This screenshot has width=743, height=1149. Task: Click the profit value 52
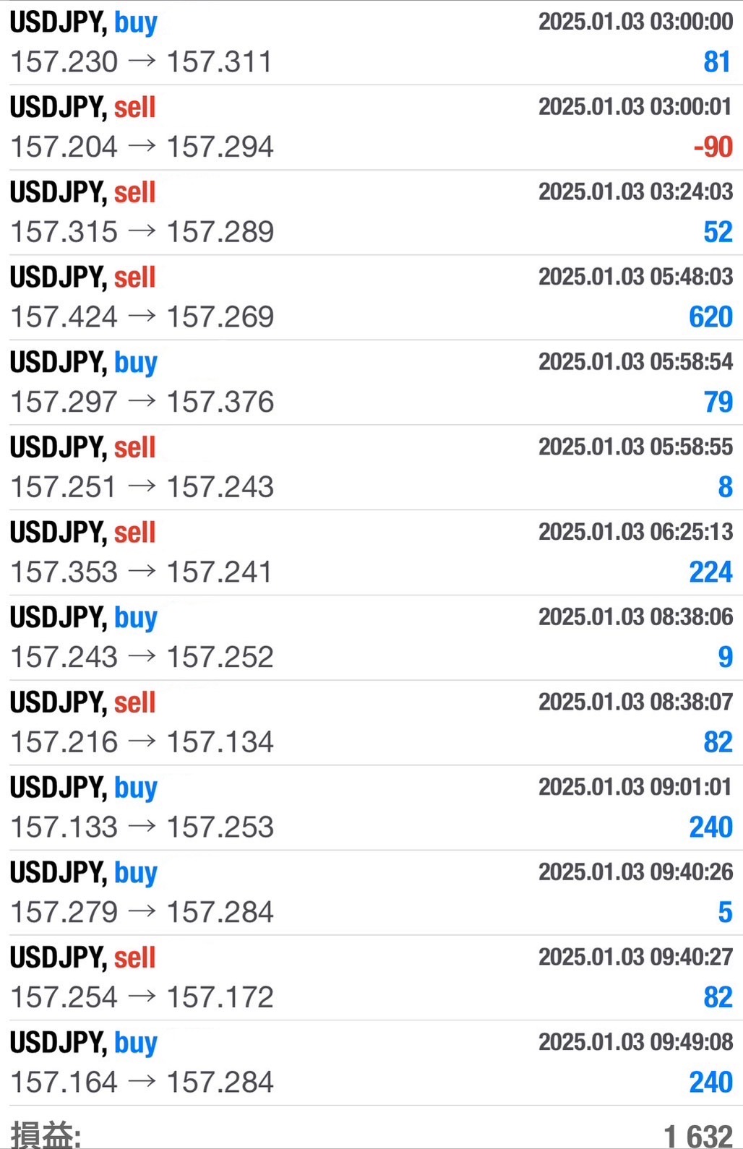tap(718, 232)
